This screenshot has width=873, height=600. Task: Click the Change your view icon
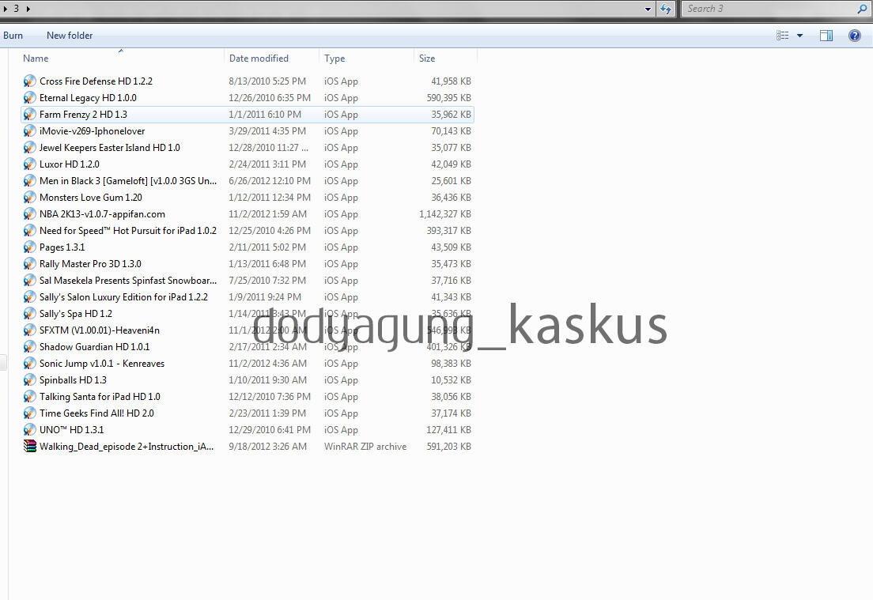click(x=782, y=36)
